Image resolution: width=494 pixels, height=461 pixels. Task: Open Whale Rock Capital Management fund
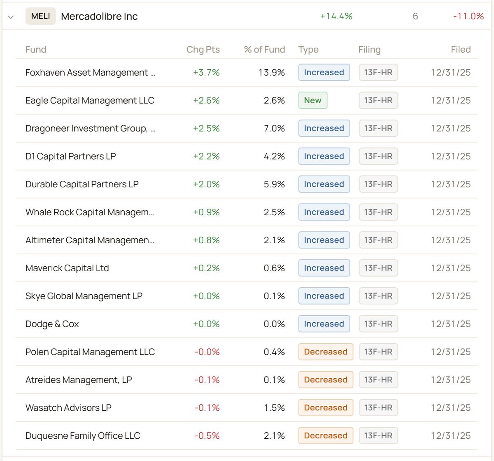[x=90, y=212]
